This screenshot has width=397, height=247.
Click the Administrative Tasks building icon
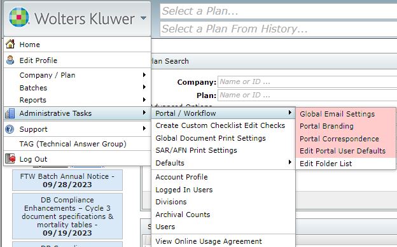point(10,113)
